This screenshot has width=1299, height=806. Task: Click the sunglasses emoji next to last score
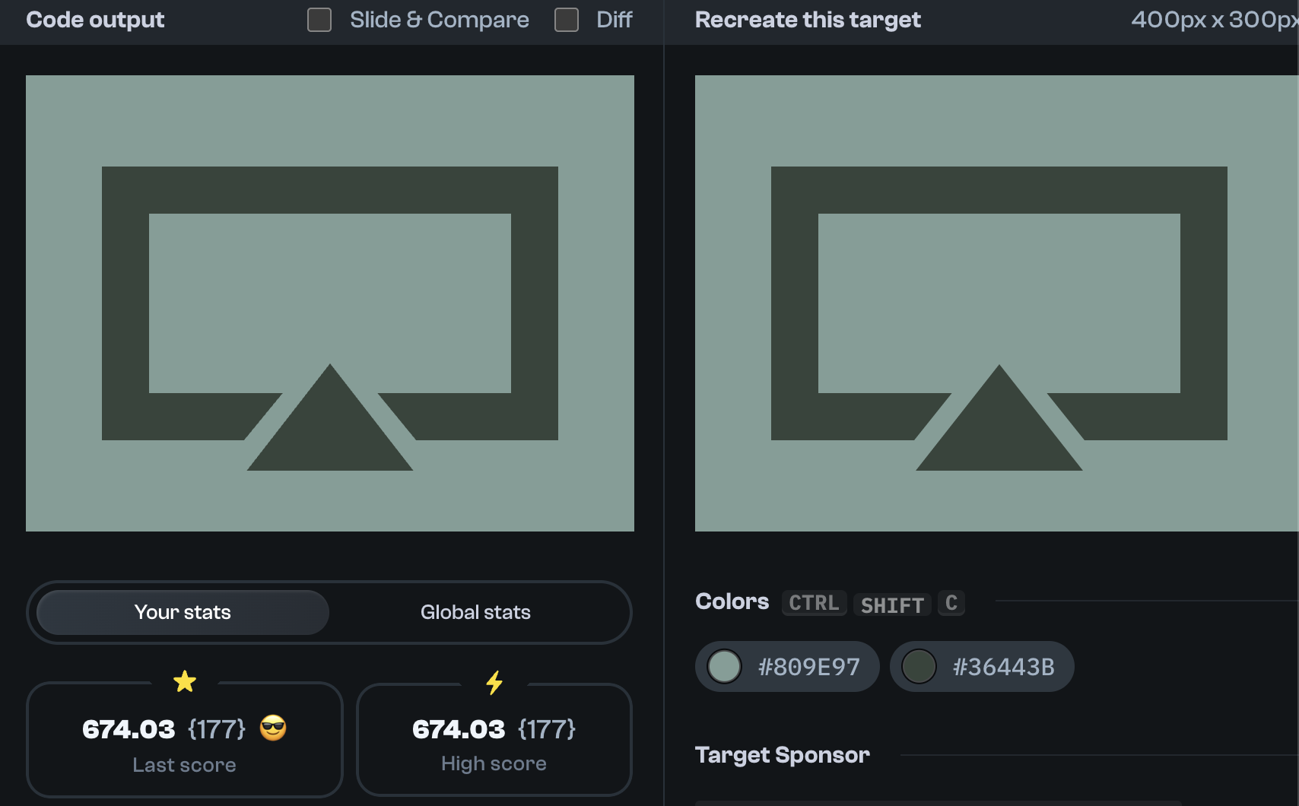tap(273, 728)
